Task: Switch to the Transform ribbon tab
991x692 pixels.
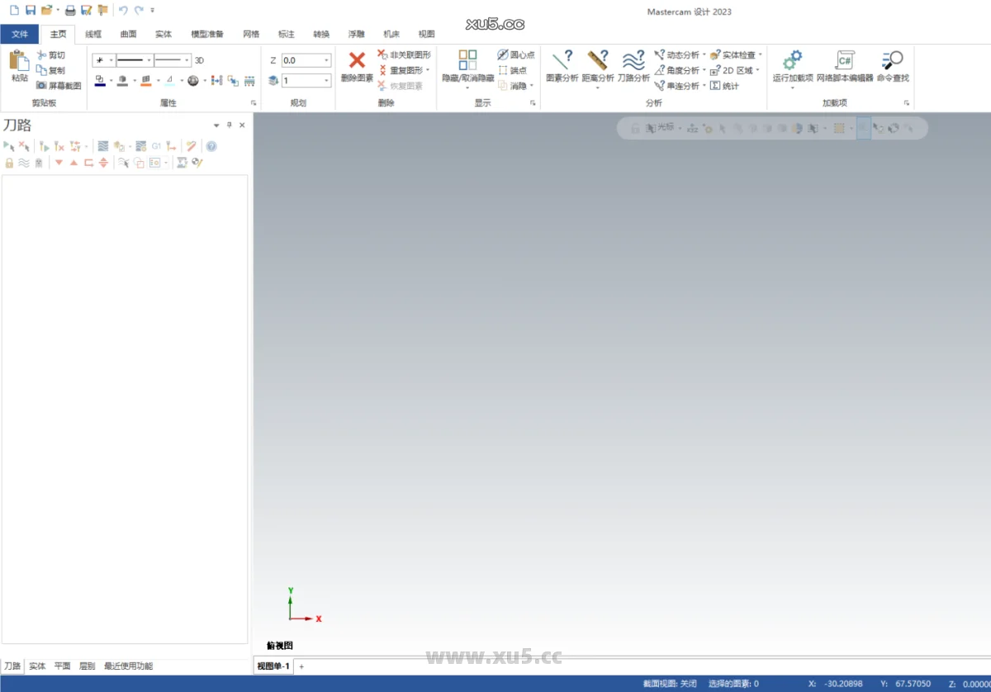Action: (321, 34)
